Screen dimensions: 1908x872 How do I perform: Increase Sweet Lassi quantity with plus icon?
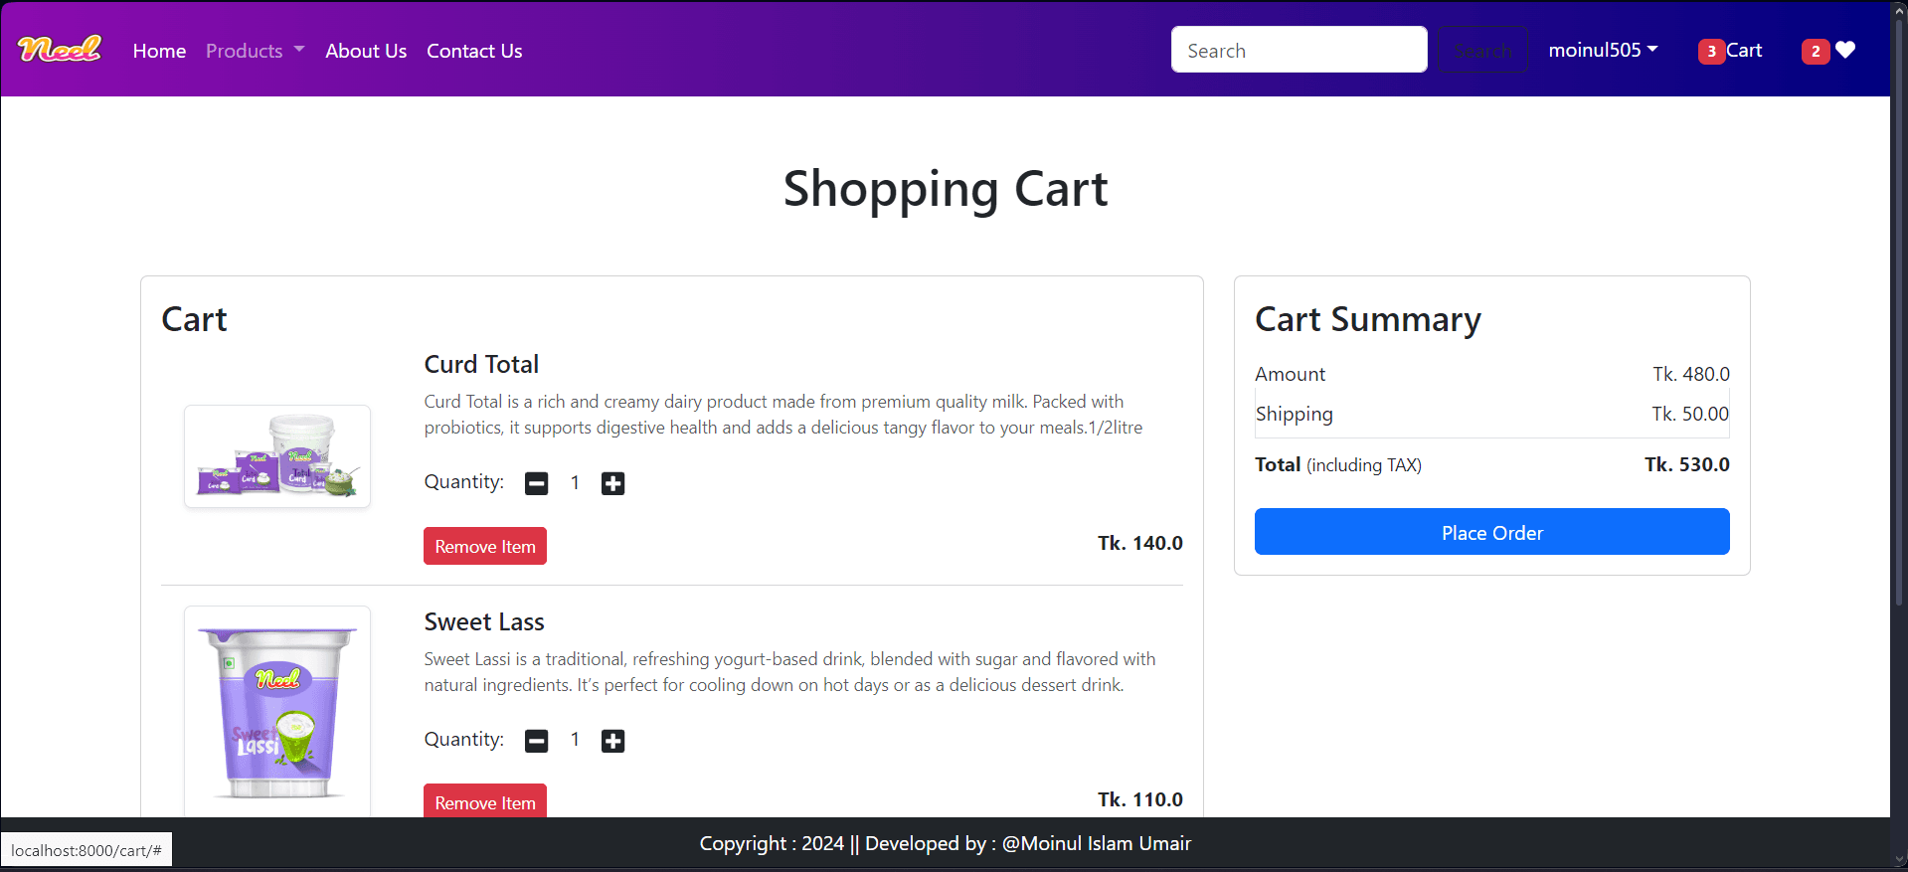(612, 741)
